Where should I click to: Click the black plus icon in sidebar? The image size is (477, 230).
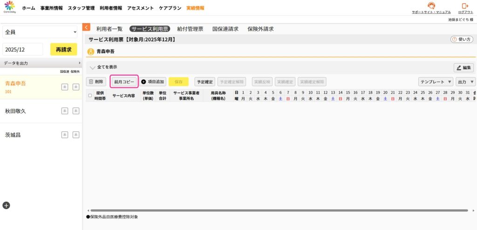tap(6, 205)
